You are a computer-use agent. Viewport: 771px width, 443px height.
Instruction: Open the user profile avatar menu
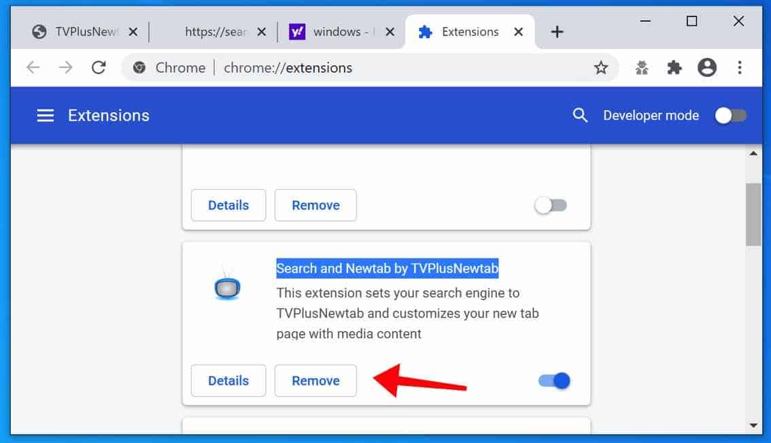707,67
